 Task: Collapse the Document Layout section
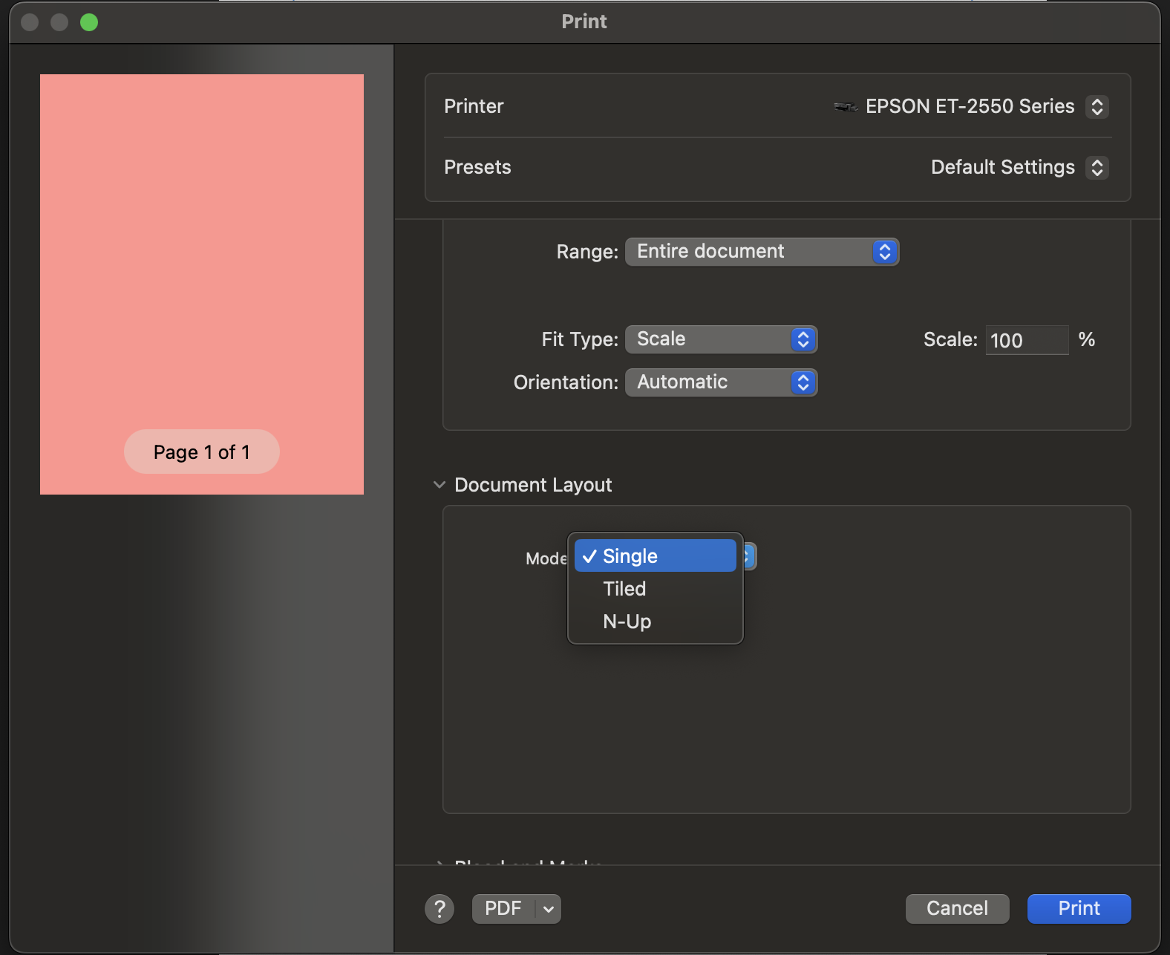tap(439, 485)
